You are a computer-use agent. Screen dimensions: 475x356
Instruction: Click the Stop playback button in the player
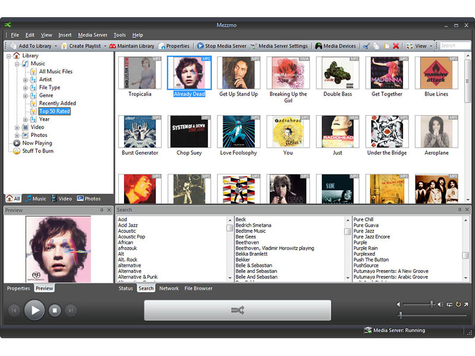coord(55,310)
